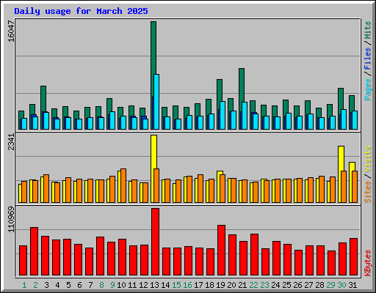Click day 8 on the x-axis
Screen dimensions: 376x293
pyautogui.click(x=101, y=285)
